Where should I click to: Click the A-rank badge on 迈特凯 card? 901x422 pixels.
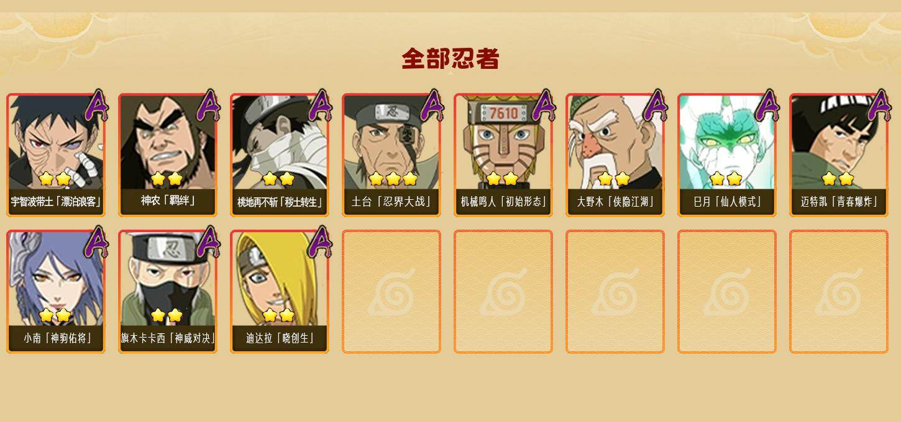[879, 105]
